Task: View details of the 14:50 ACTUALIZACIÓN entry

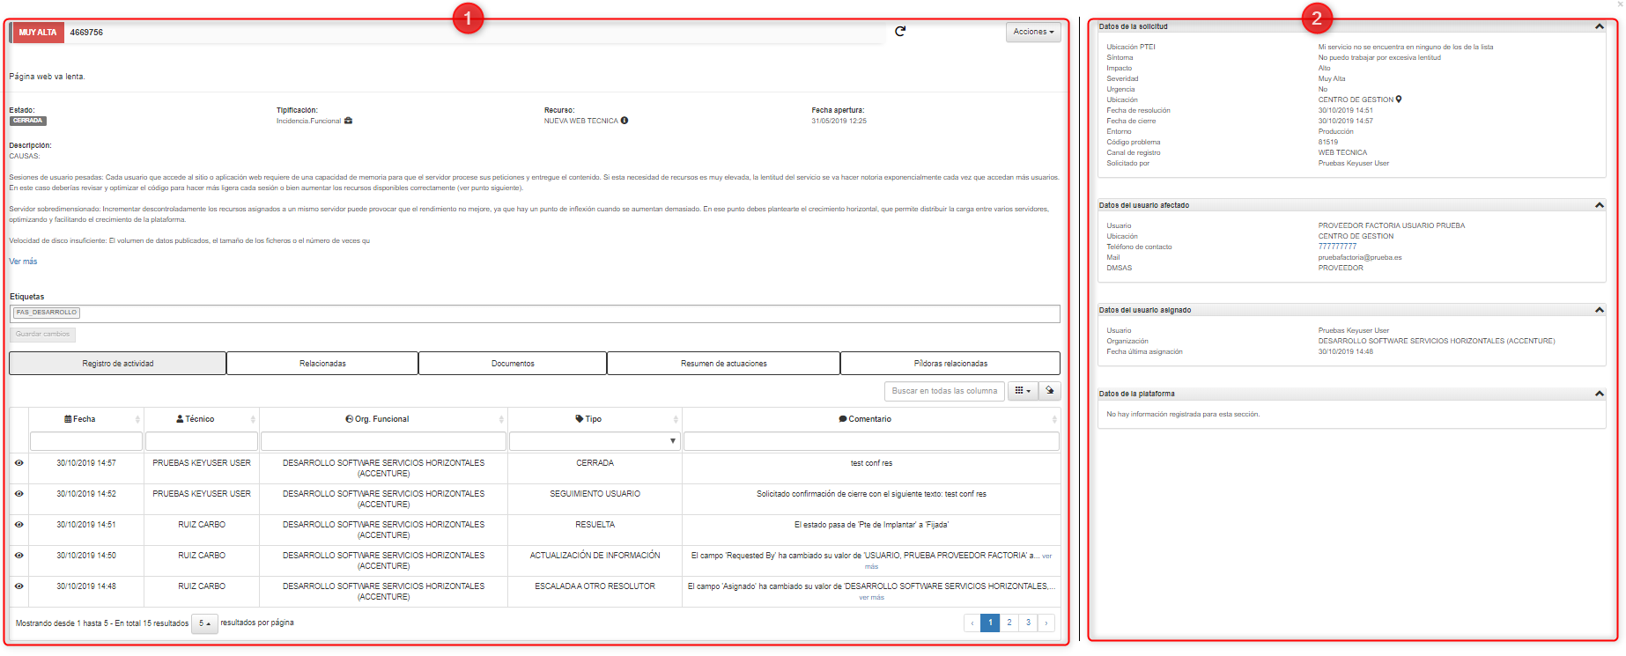Action: click(18, 556)
